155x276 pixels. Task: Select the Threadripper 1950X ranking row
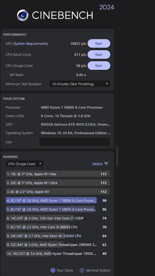(58, 254)
